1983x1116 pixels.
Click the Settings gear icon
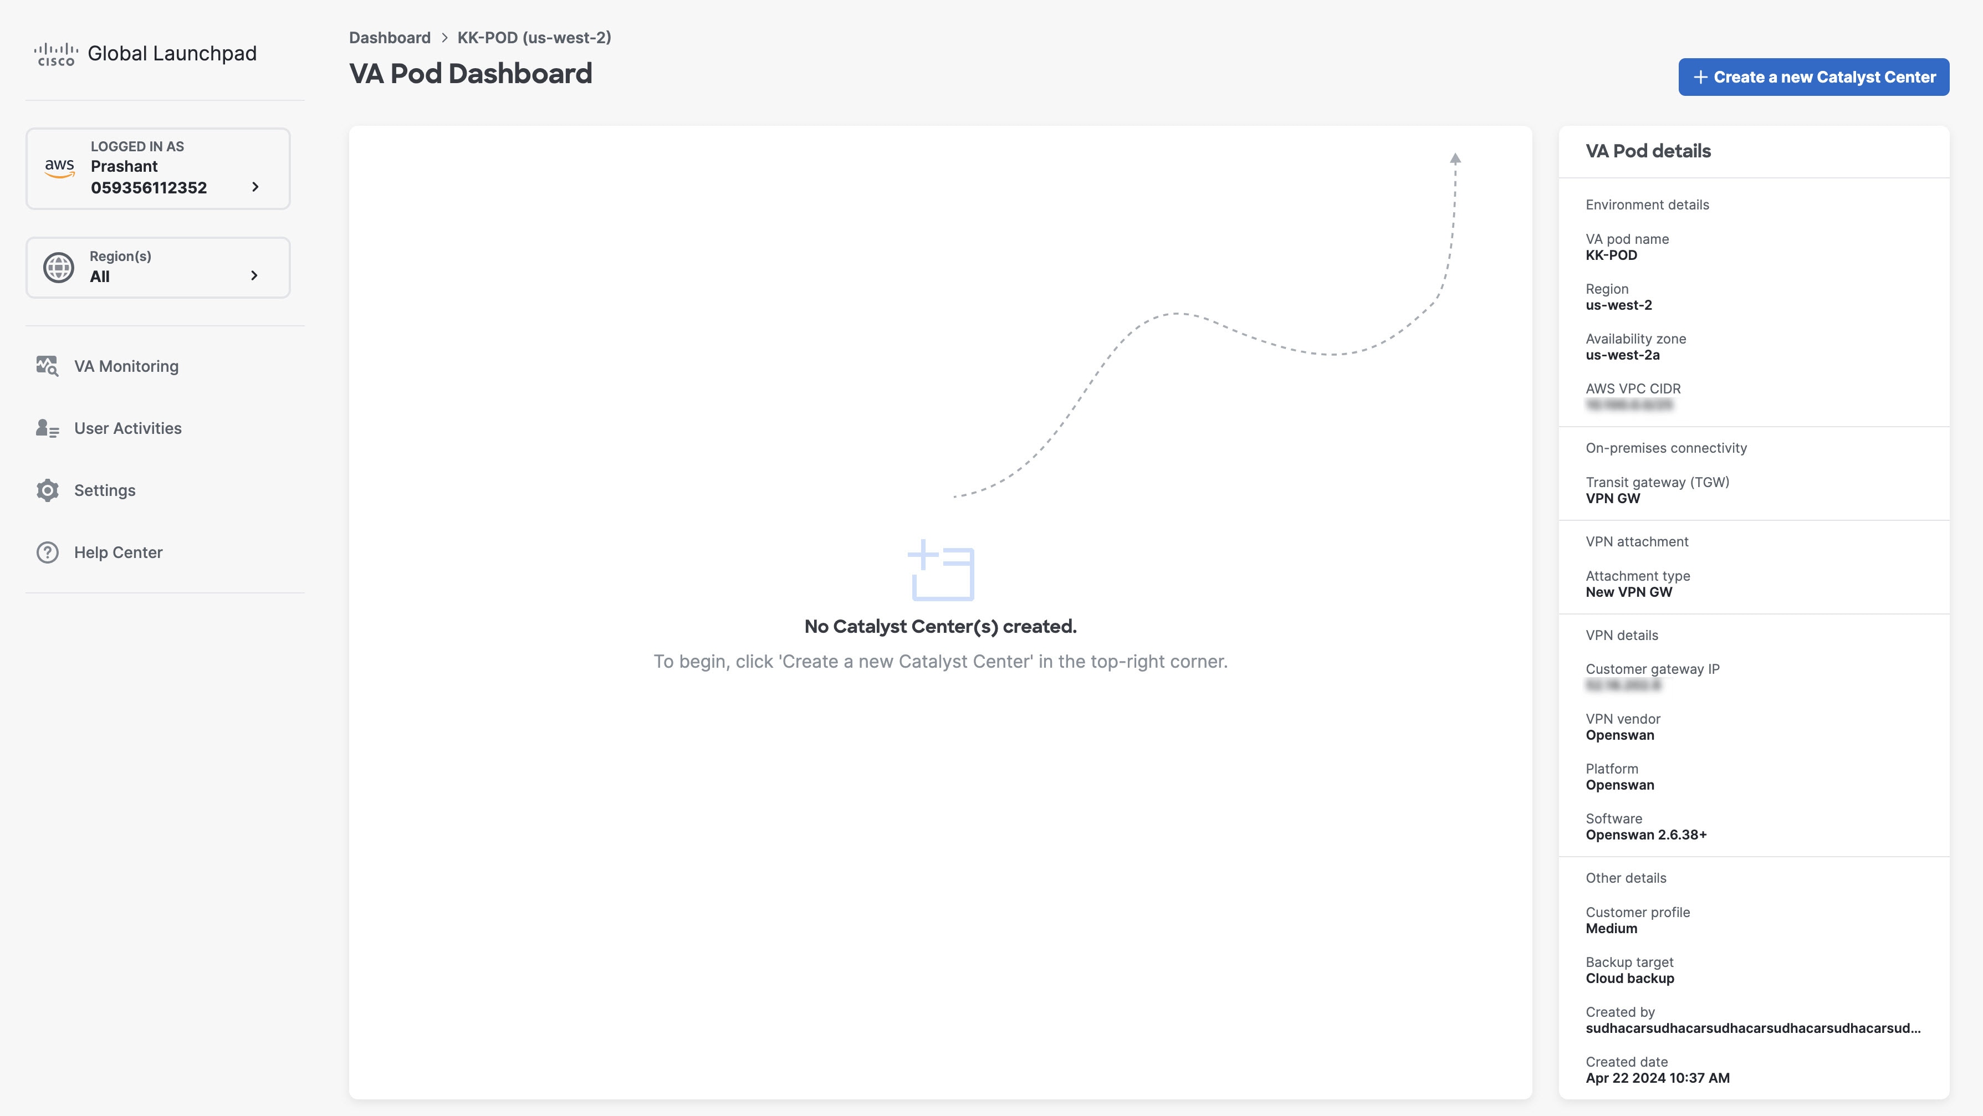48,490
